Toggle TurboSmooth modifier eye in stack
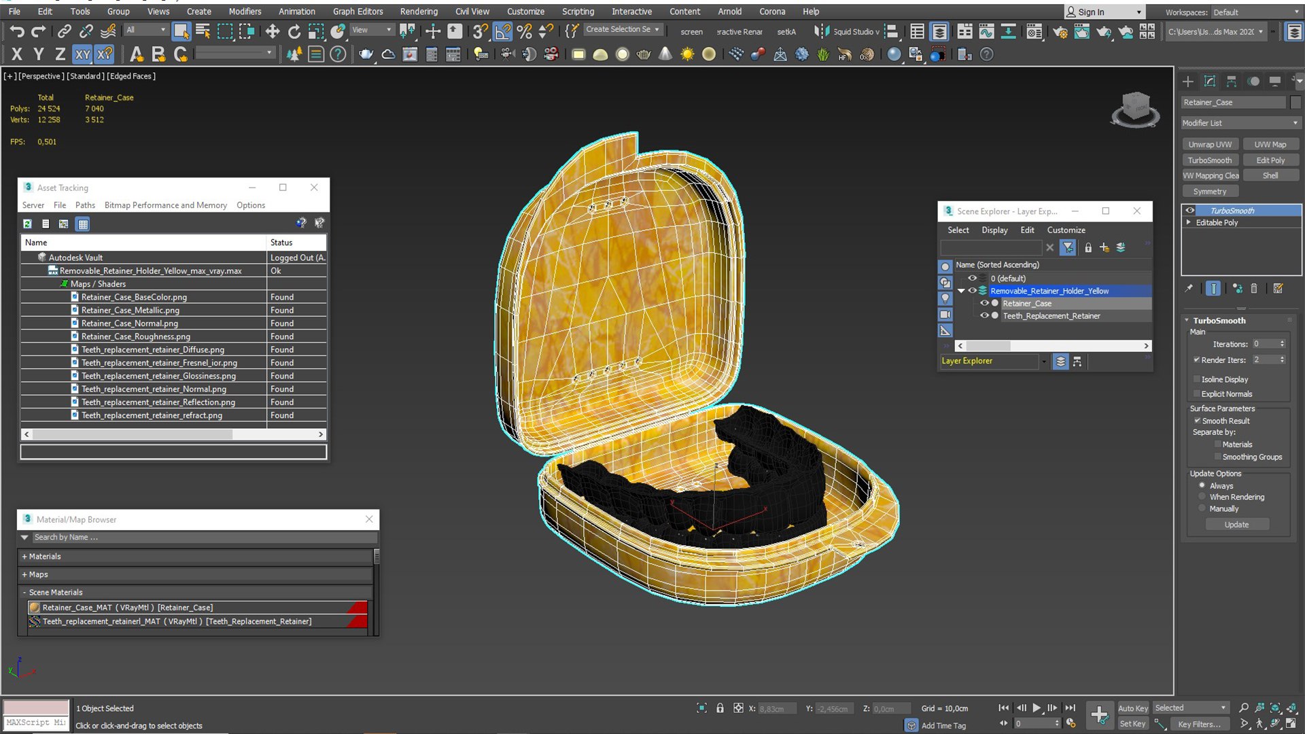Screen dimensions: 1305x734 [1190, 211]
